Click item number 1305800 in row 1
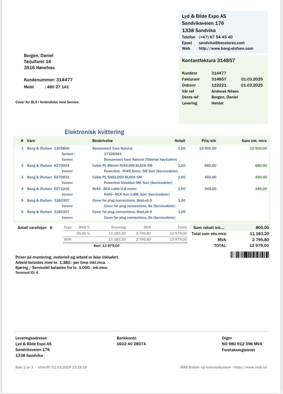Image resolution: width=283 pixels, height=394 pixels. [x=62, y=148]
